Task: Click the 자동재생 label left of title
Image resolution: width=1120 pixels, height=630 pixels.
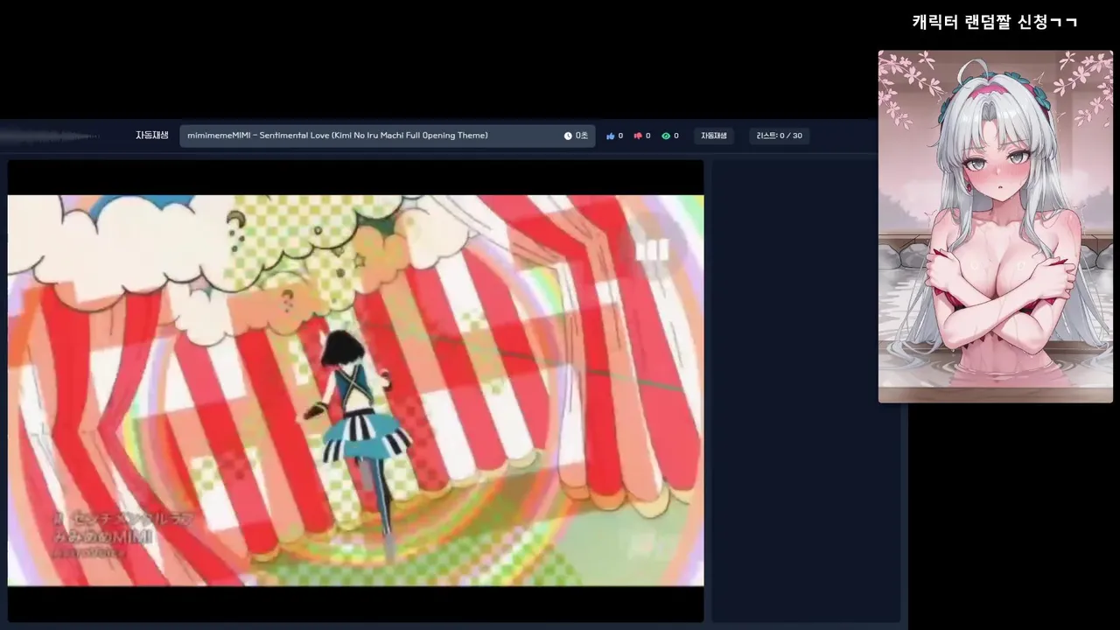Action: click(x=151, y=136)
